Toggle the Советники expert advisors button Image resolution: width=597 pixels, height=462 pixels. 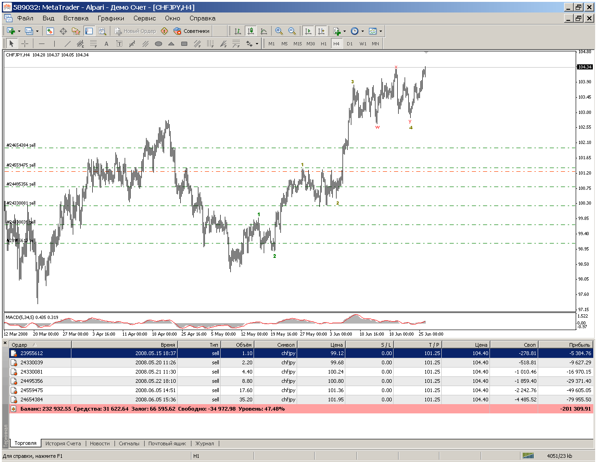[191, 31]
